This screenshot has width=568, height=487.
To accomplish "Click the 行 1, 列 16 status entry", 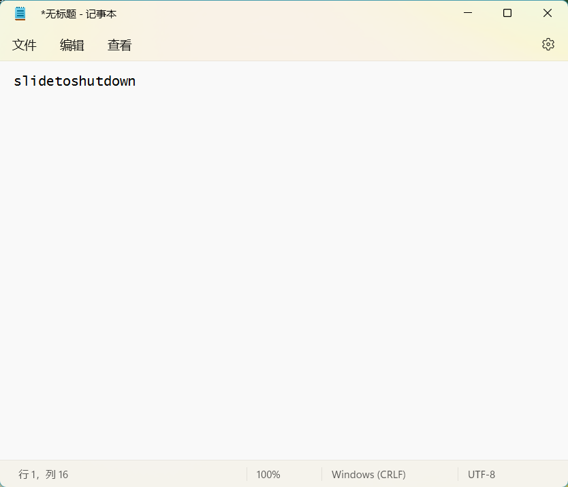I will [x=43, y=474].
